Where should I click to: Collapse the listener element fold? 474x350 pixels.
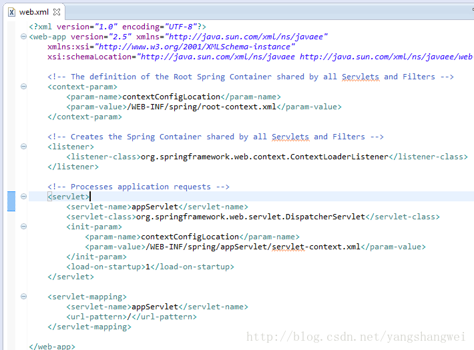pyautogui.click(x=24, y=147)
